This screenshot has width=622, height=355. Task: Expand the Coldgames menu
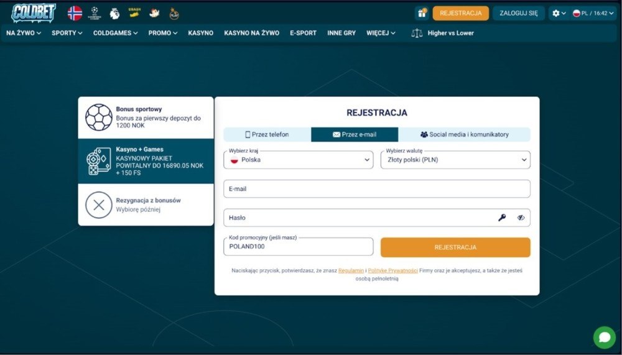(x=116, y=33)
